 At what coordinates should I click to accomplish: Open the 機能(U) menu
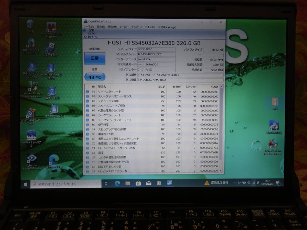pos(112,27)
